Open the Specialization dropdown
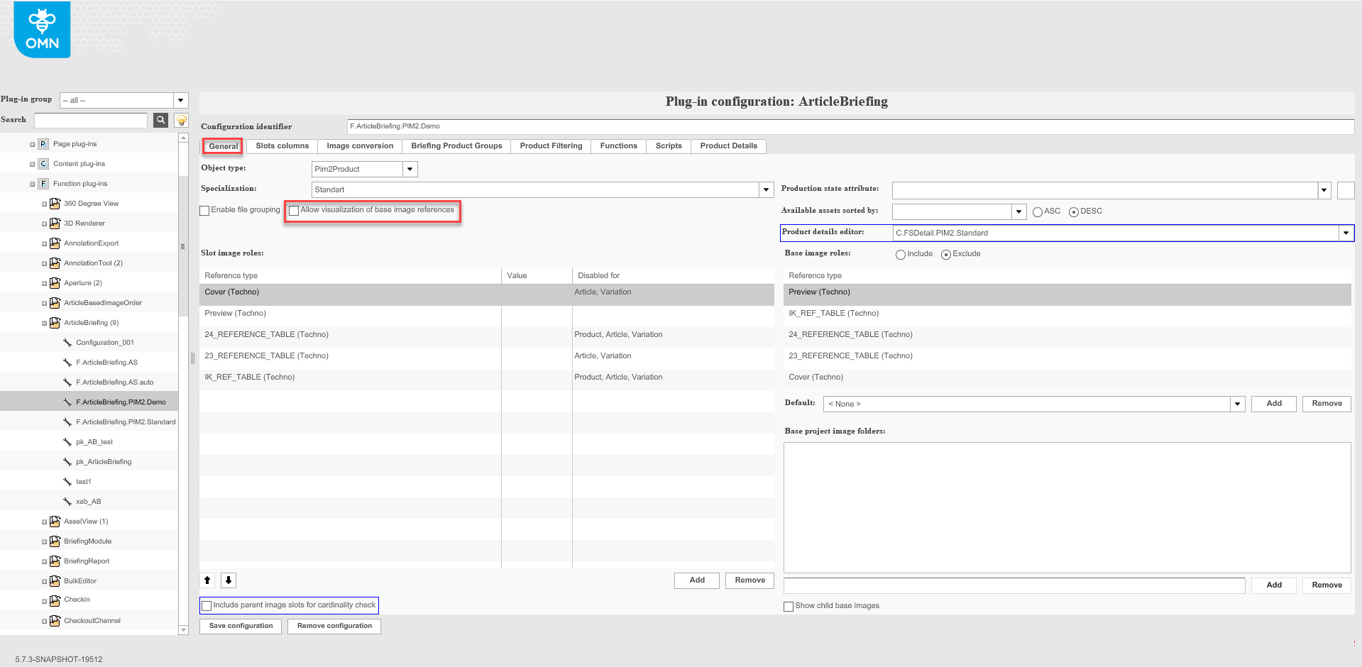This screenshot has height=667, width=1362. pos(765,189)
